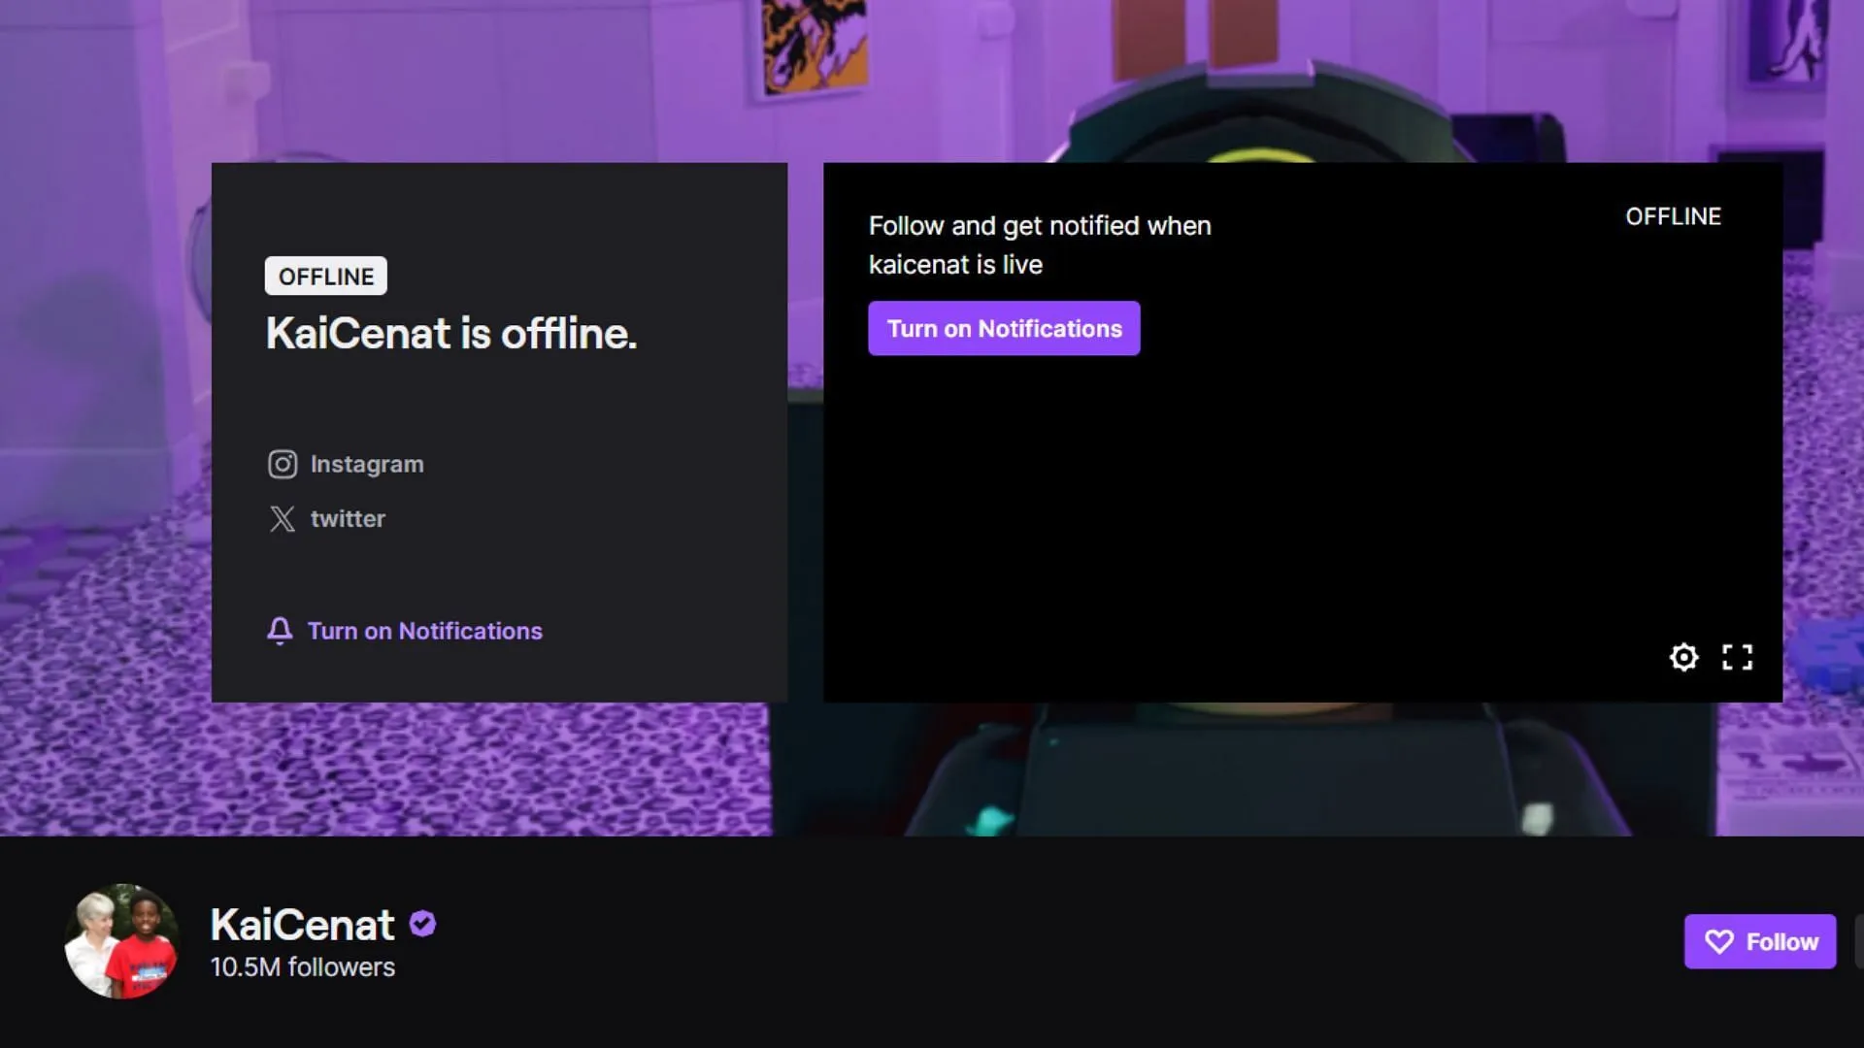Open KaiCenat's profile picture
1864x1048 pixels.
coord(121,940)
